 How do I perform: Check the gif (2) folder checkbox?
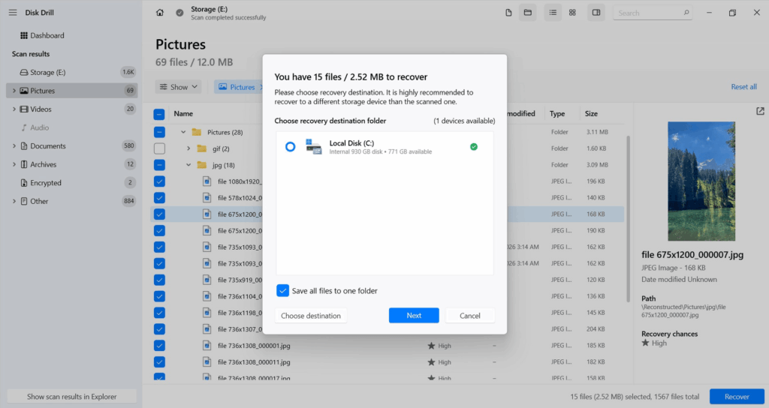[x=159, y=148]
